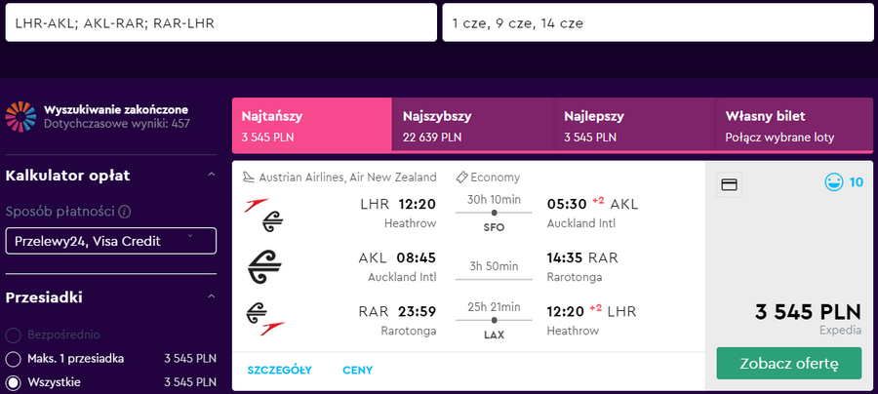The height and width of the screenshot is (394, 878).
Task: Click the SFO stopover dot on the route line
Action: pos(494,213)
